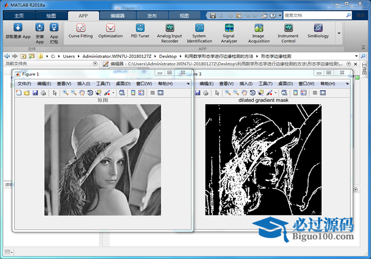Click the Save icon in quick access toolbar

point(213,16)
